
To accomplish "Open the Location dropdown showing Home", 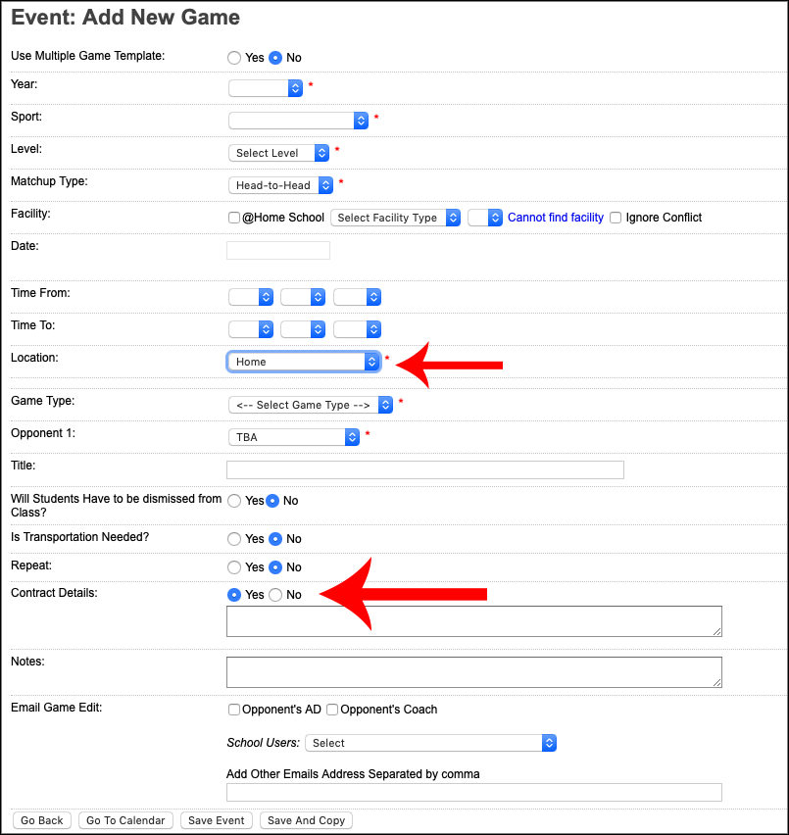I will pos(304,362).
